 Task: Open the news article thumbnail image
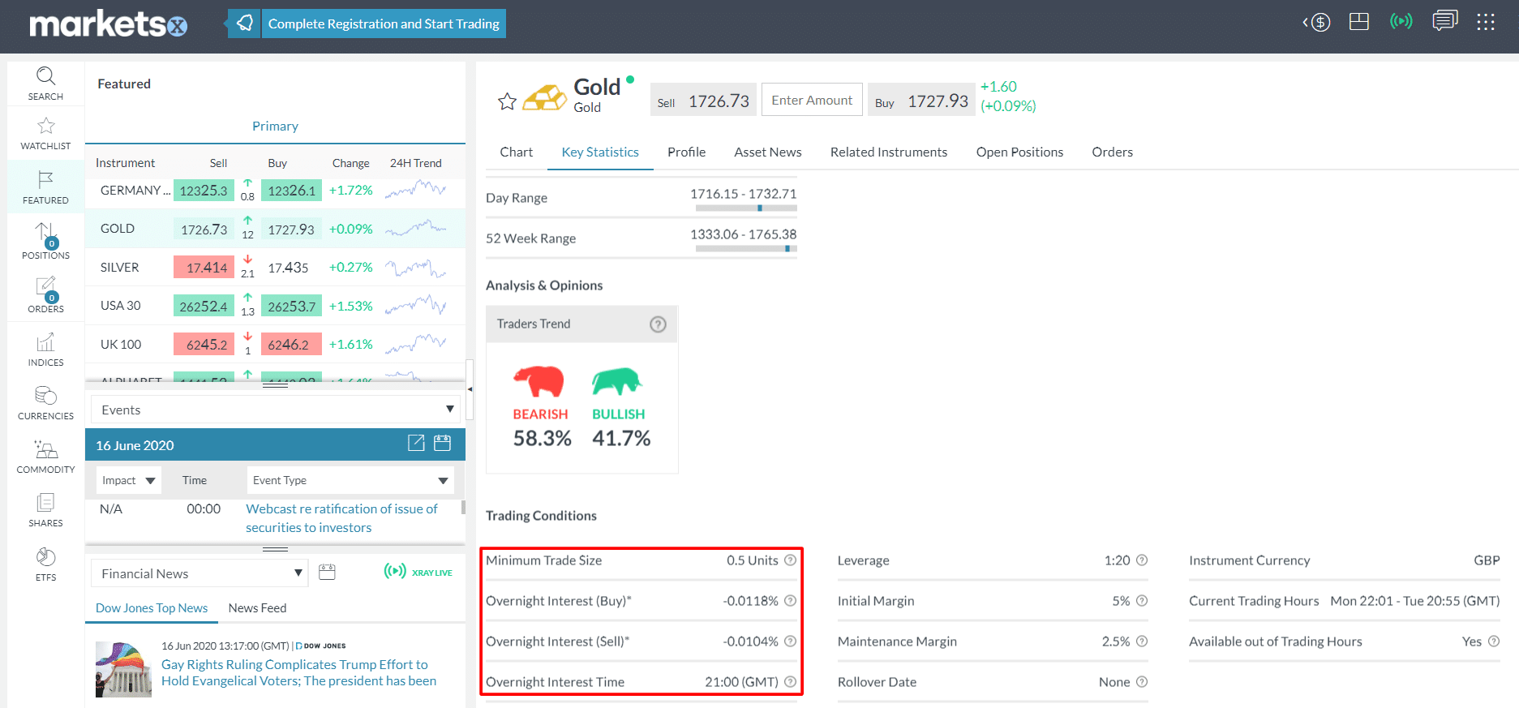[123, 669]
